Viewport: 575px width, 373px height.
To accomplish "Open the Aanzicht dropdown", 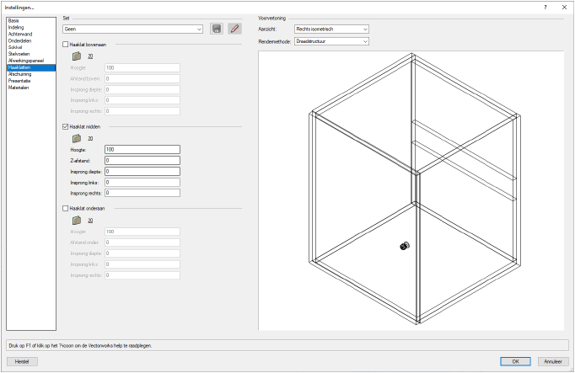I will click(x=331, y=29).
